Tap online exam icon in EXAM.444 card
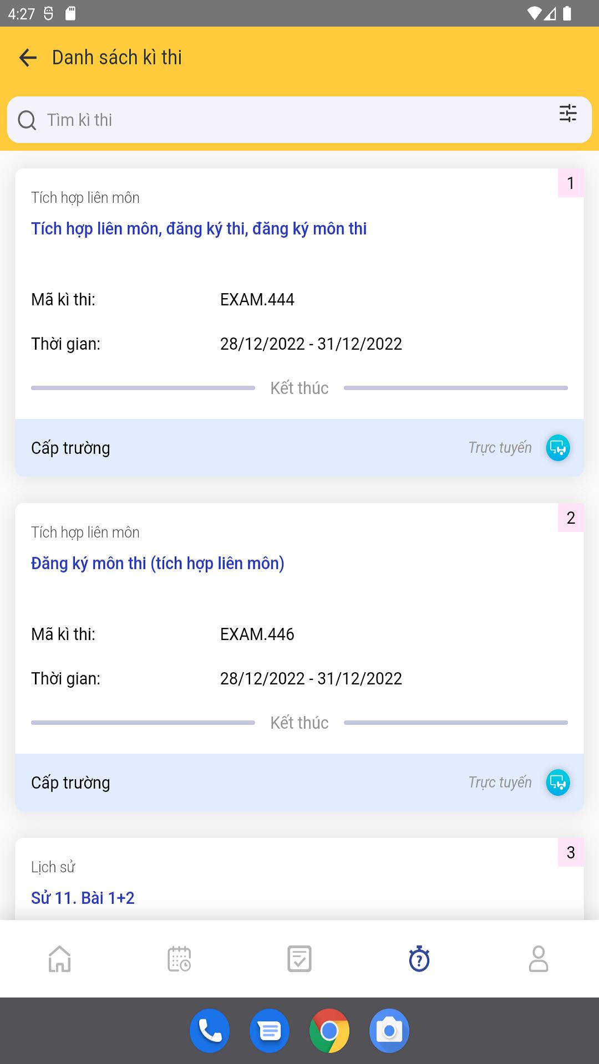 558,448
